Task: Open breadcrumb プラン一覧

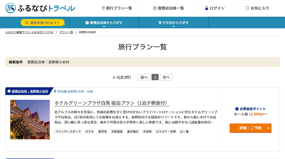Action: pos(66,32)
